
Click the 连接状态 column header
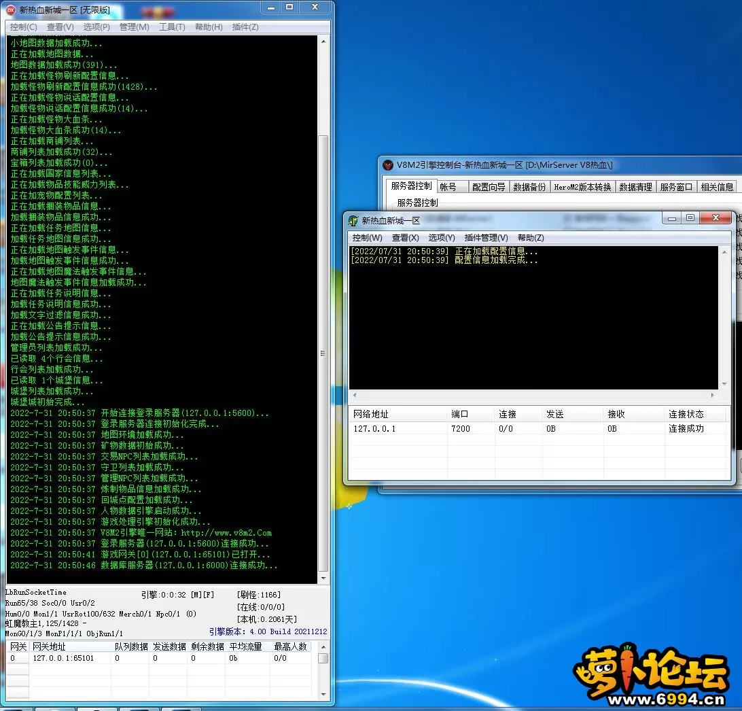point(695,414)
